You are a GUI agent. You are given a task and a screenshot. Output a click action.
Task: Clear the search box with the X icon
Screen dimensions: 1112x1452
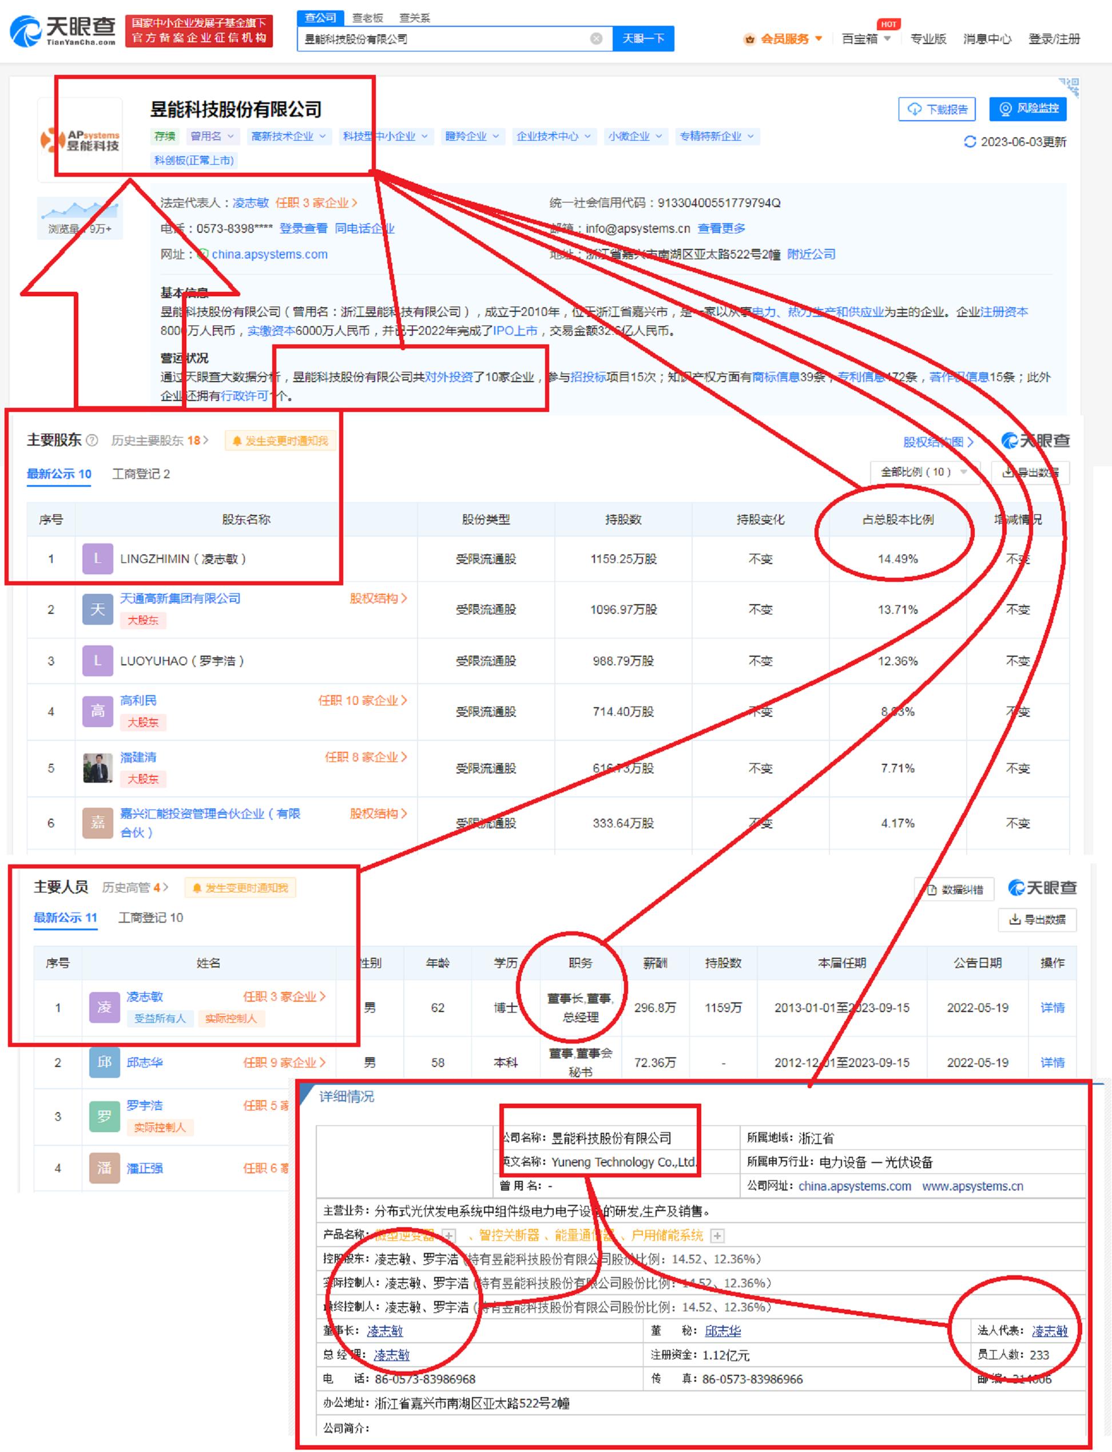coord(595,38)
